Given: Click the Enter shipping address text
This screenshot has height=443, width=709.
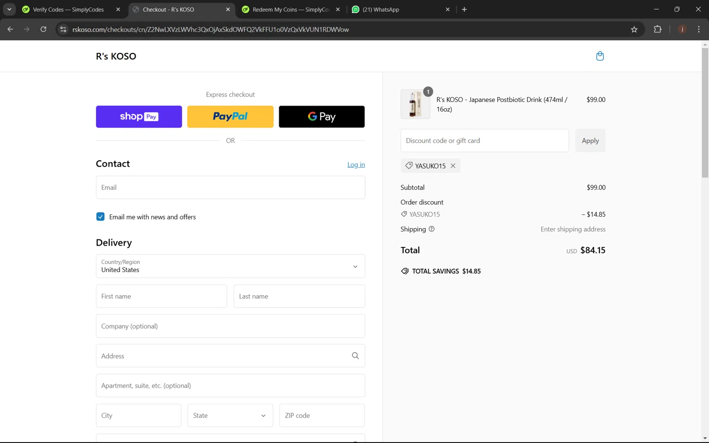Looking at the screenshot, I should (573, 229).
